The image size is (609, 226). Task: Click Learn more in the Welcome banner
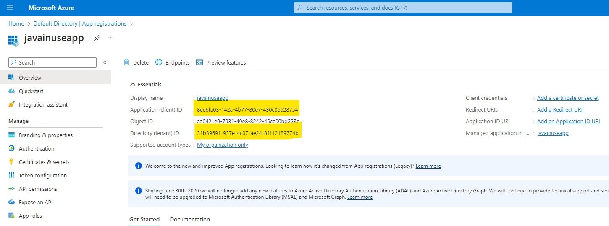pyautogui.click(x=428, y=166)
